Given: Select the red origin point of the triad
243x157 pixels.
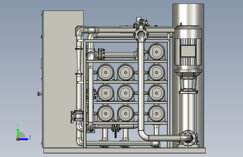Looking at the screenshot, I should click(x=17, y=139).
